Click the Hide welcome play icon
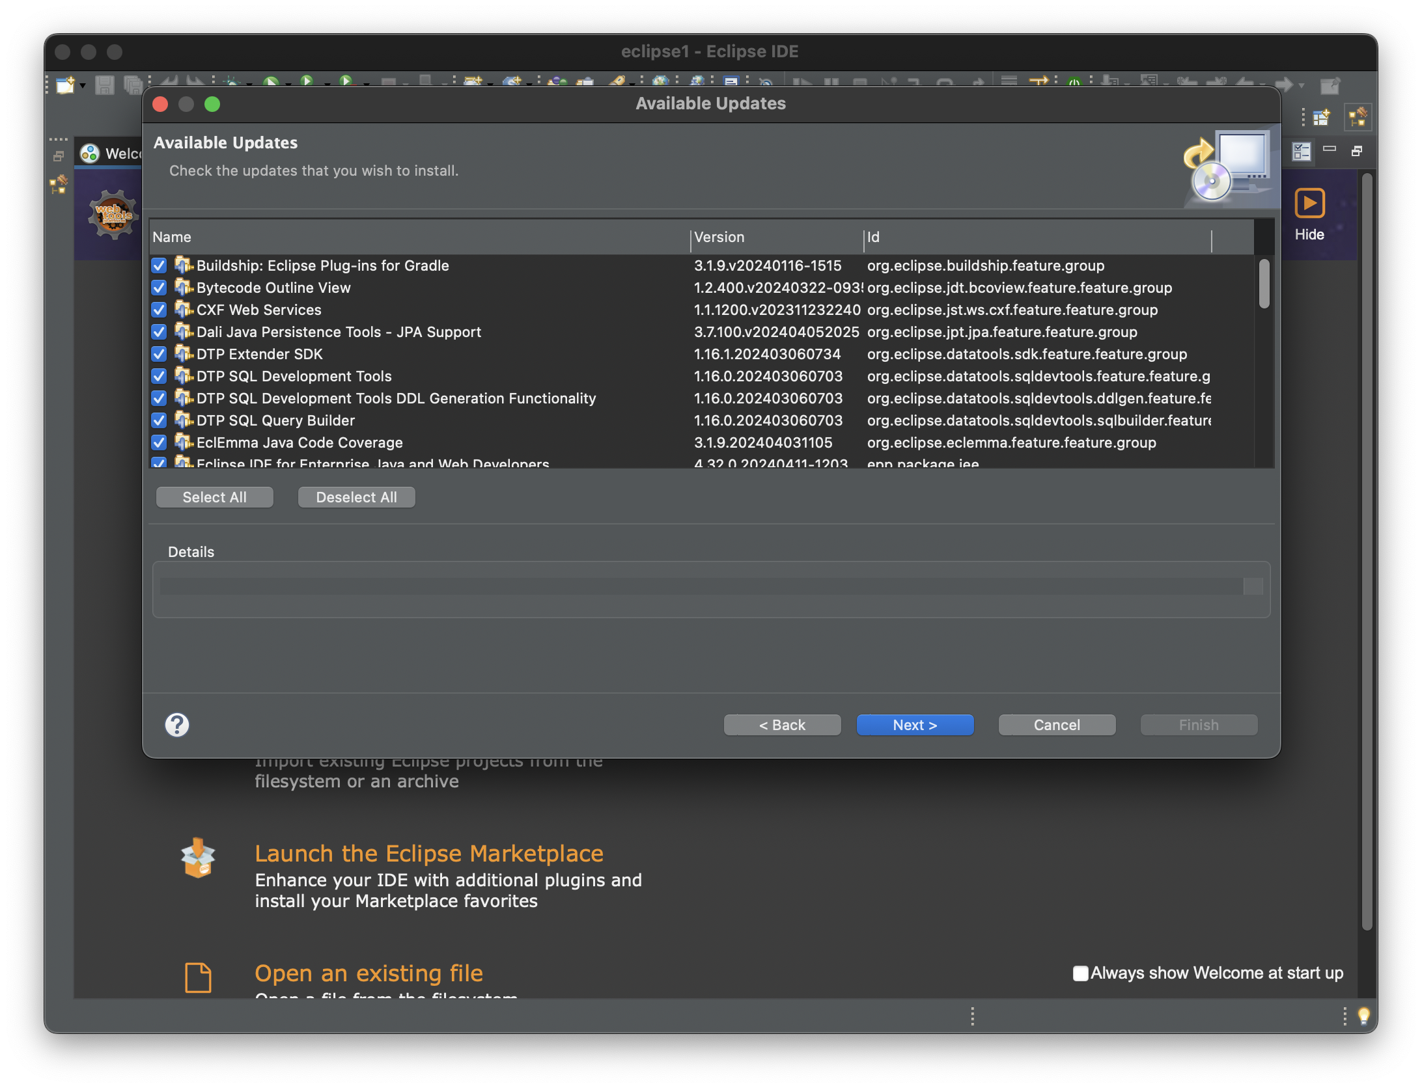1422x1088 pixels. pyautogui.click(x=1309, y=203)
